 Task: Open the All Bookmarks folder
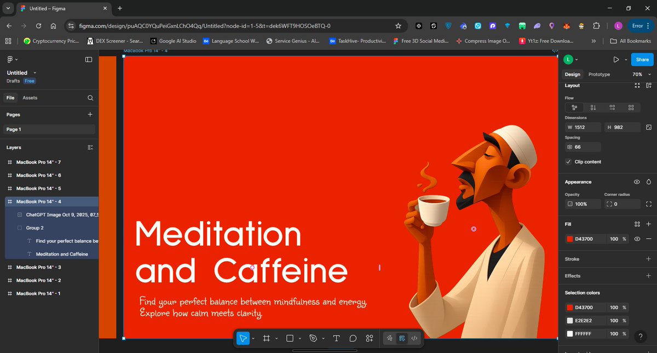[631, 41]
